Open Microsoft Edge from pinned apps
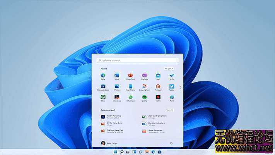The height and width of the screenshot is (155, 275). click(103, 76)
